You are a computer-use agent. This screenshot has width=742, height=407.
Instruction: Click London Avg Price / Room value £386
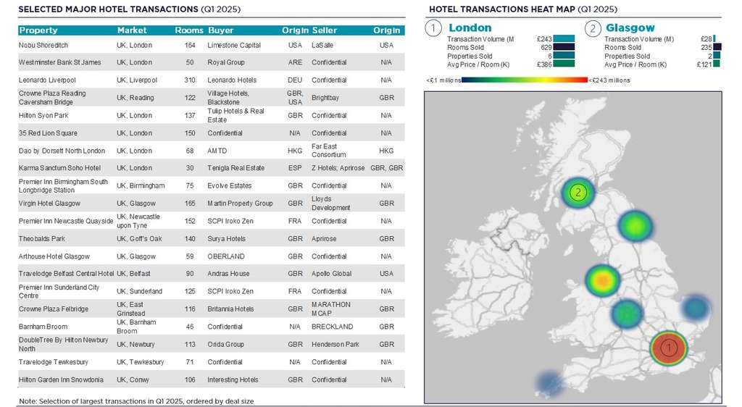pos(544,64)
